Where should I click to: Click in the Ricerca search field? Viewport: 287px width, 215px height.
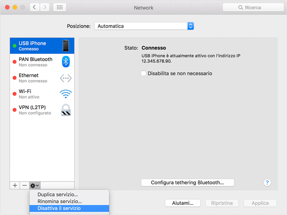pos(252,8)
